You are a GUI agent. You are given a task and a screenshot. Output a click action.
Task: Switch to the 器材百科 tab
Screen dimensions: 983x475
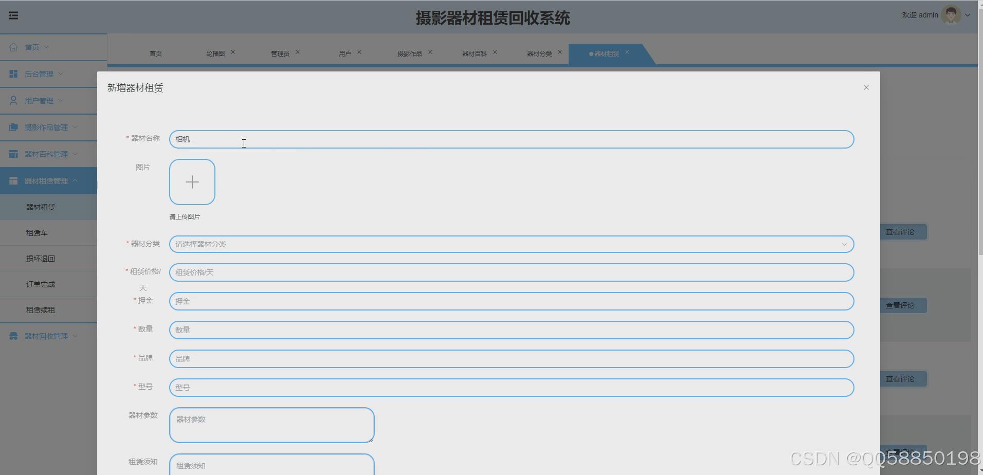click(474, 53)
